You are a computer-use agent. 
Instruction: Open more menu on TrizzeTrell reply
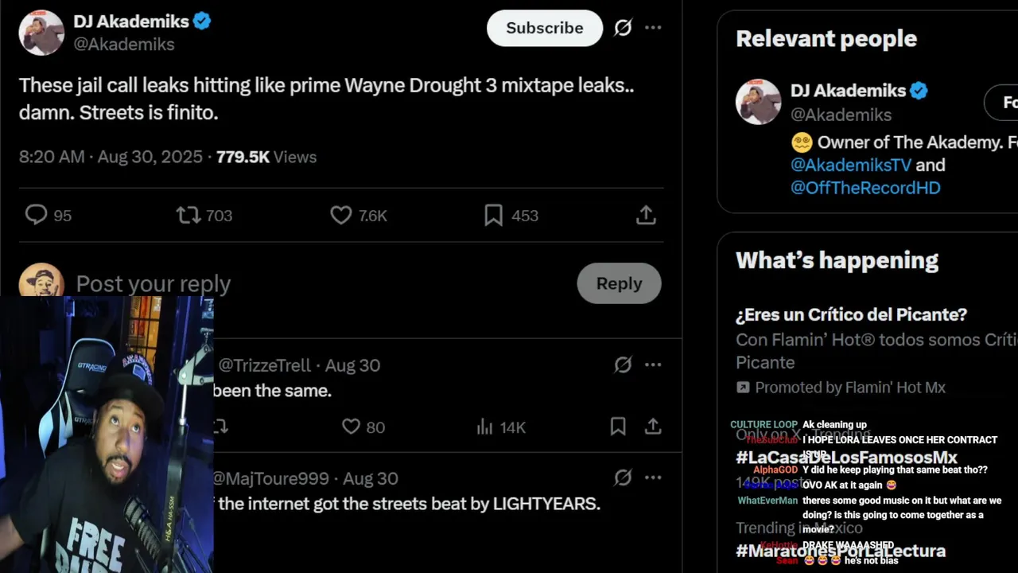tap(653, 364)
